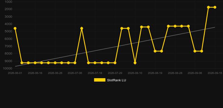Select the dip data point above 2026-08-10
Screen dimensions: 223x108
coord(135,63)
